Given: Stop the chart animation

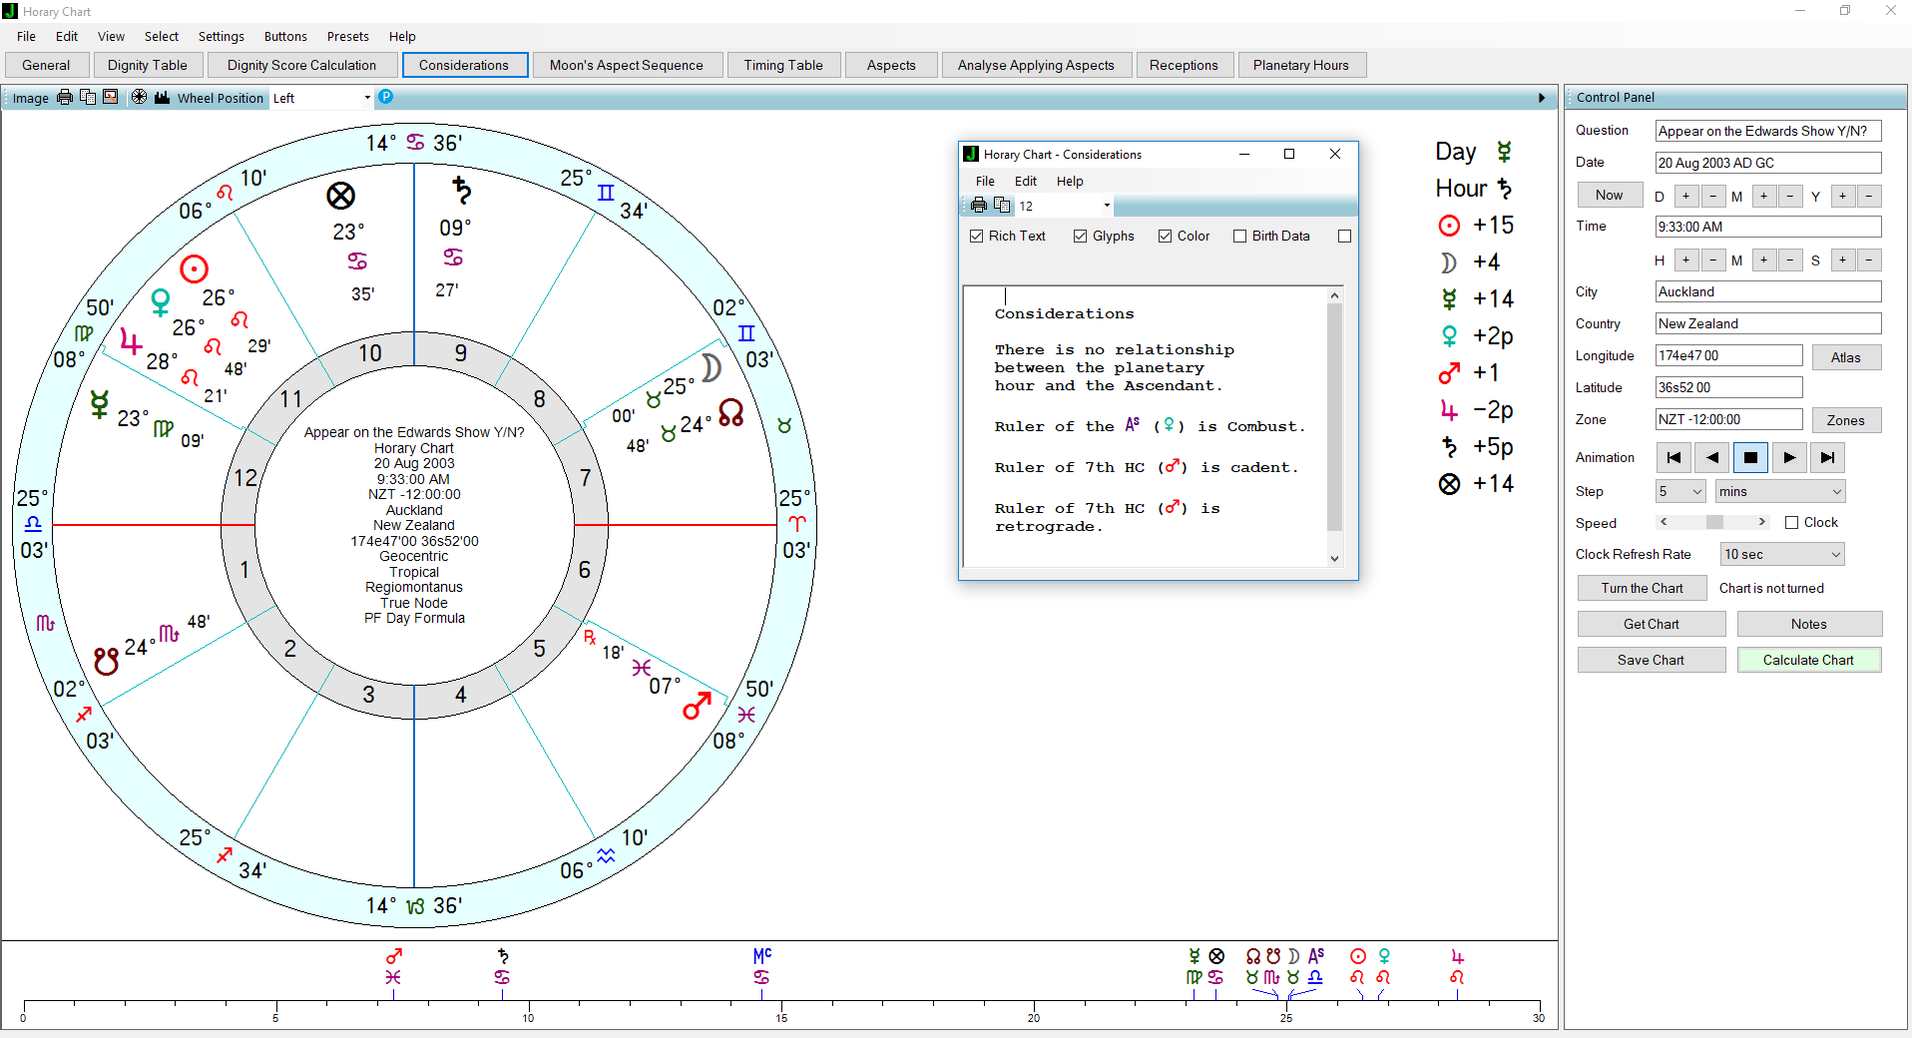Looking at the screenshot, I should (x=1750, y=457).
